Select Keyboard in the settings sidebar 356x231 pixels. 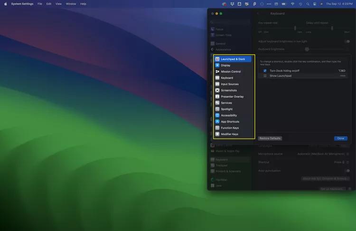230,160
